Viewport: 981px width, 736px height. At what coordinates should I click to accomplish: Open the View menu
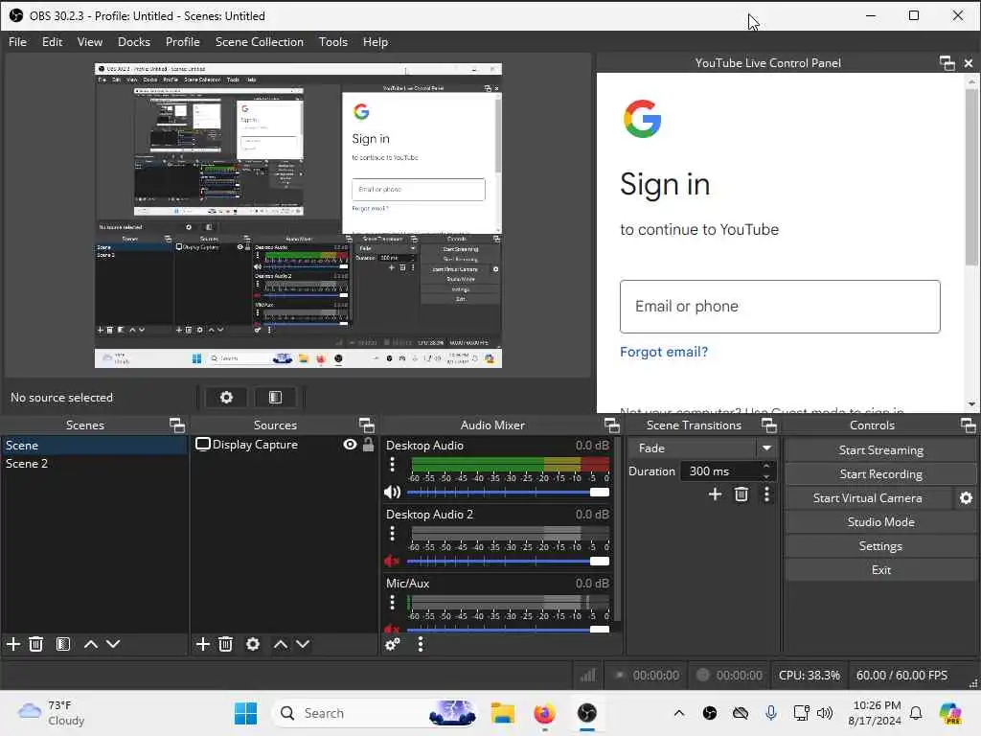click(x=89, y=42)
